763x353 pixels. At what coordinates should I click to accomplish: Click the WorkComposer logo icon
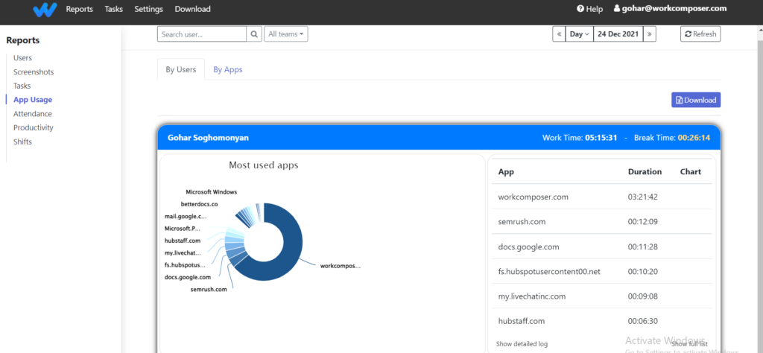(x=45, y=9)
